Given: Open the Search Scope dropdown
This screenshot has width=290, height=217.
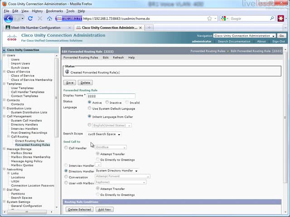Looking at the screenshot, I should (x=104, y=134).
